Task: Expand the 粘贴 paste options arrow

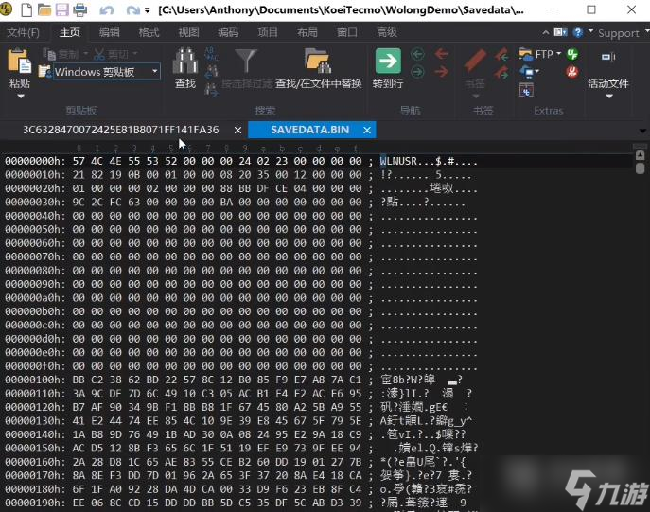Action: 20,97
